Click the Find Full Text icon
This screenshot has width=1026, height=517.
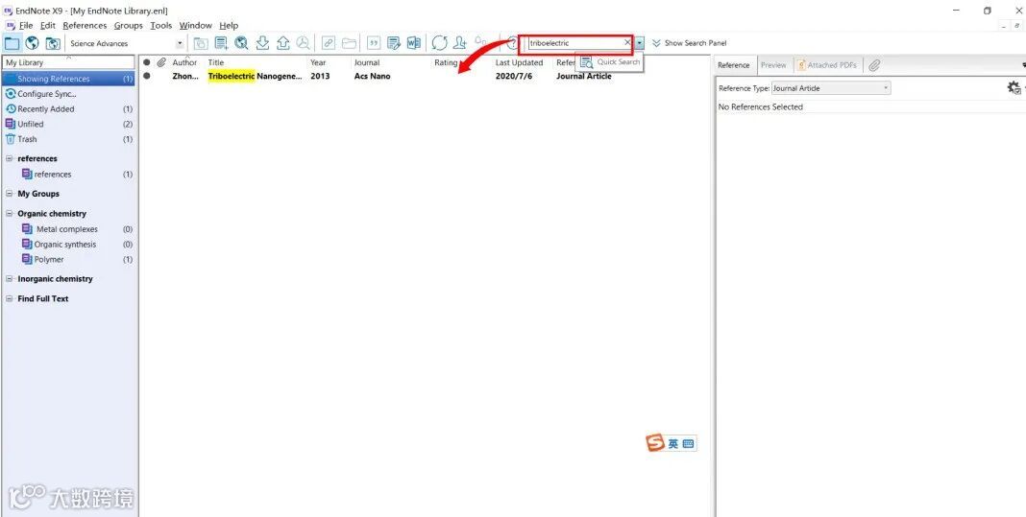[x=303, y=43]
